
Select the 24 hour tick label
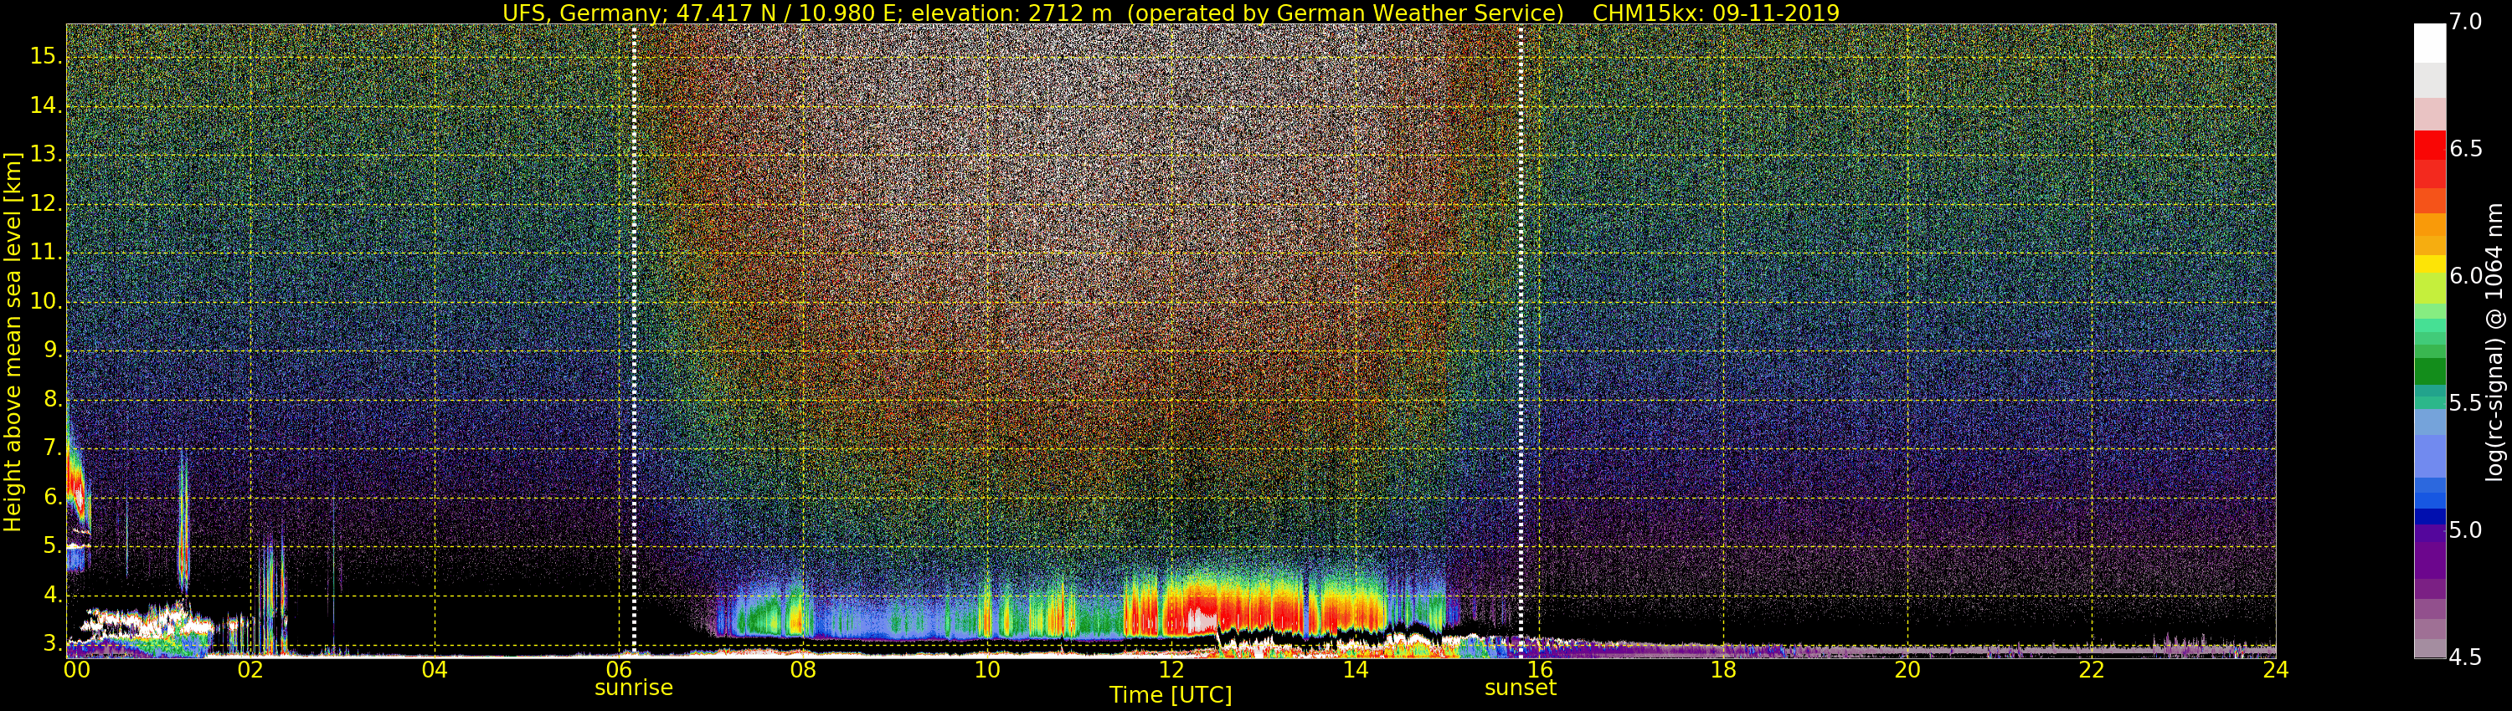[x=2275, y=670]
